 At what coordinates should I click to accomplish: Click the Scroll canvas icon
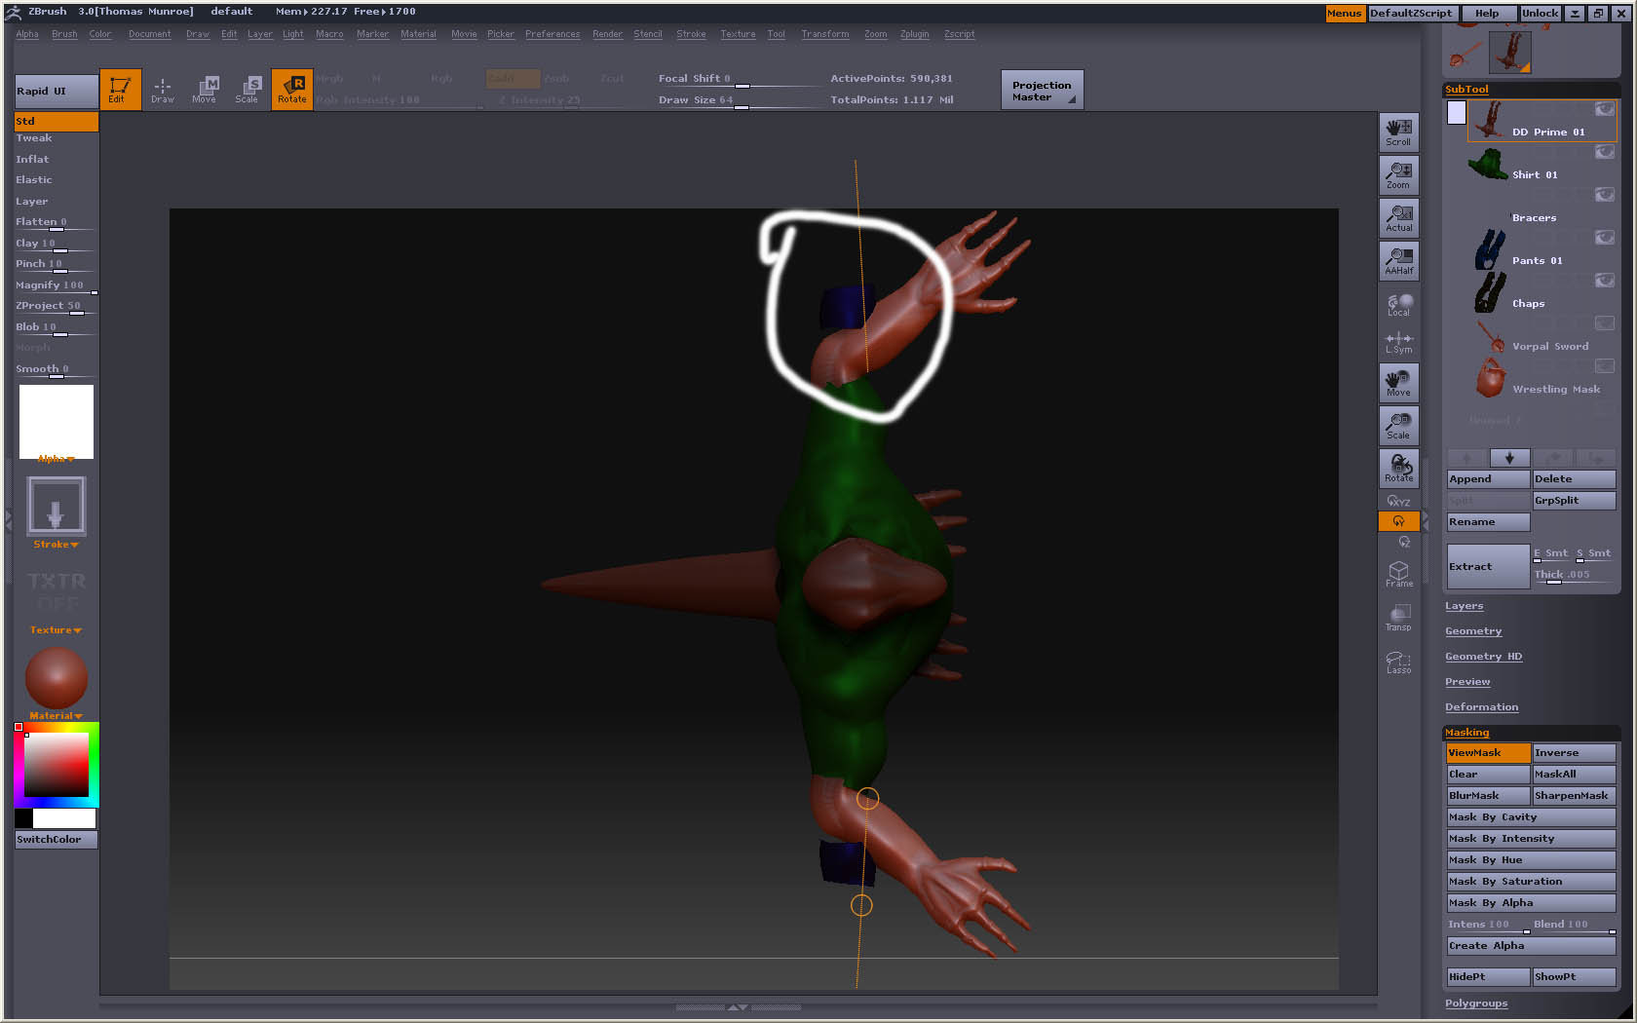pos(1398,132)
